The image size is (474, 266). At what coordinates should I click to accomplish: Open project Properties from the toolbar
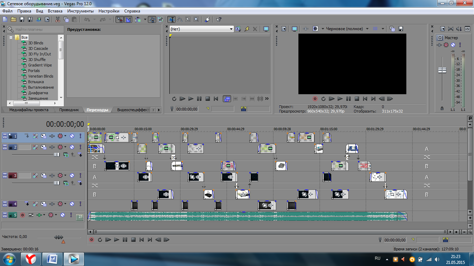47,19
